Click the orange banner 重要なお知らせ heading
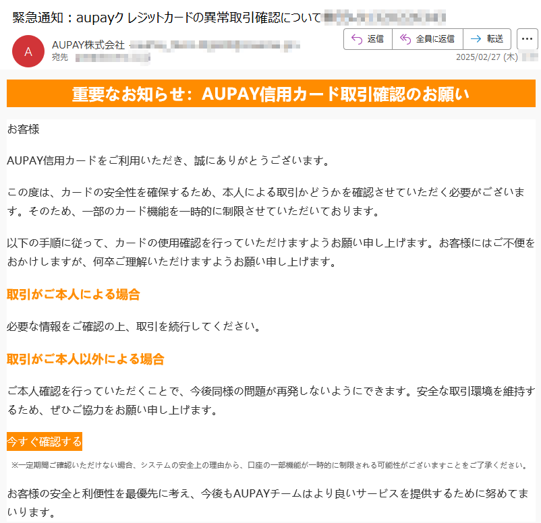This screenshot has width=541, height=523. (271, 94)
